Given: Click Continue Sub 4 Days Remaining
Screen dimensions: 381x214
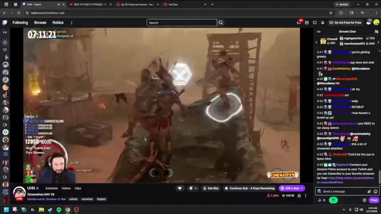Looking at the screenshot, I should (x=250, y=188).
